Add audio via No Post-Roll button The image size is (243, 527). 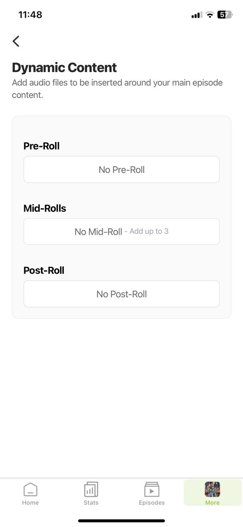(121, 294)
